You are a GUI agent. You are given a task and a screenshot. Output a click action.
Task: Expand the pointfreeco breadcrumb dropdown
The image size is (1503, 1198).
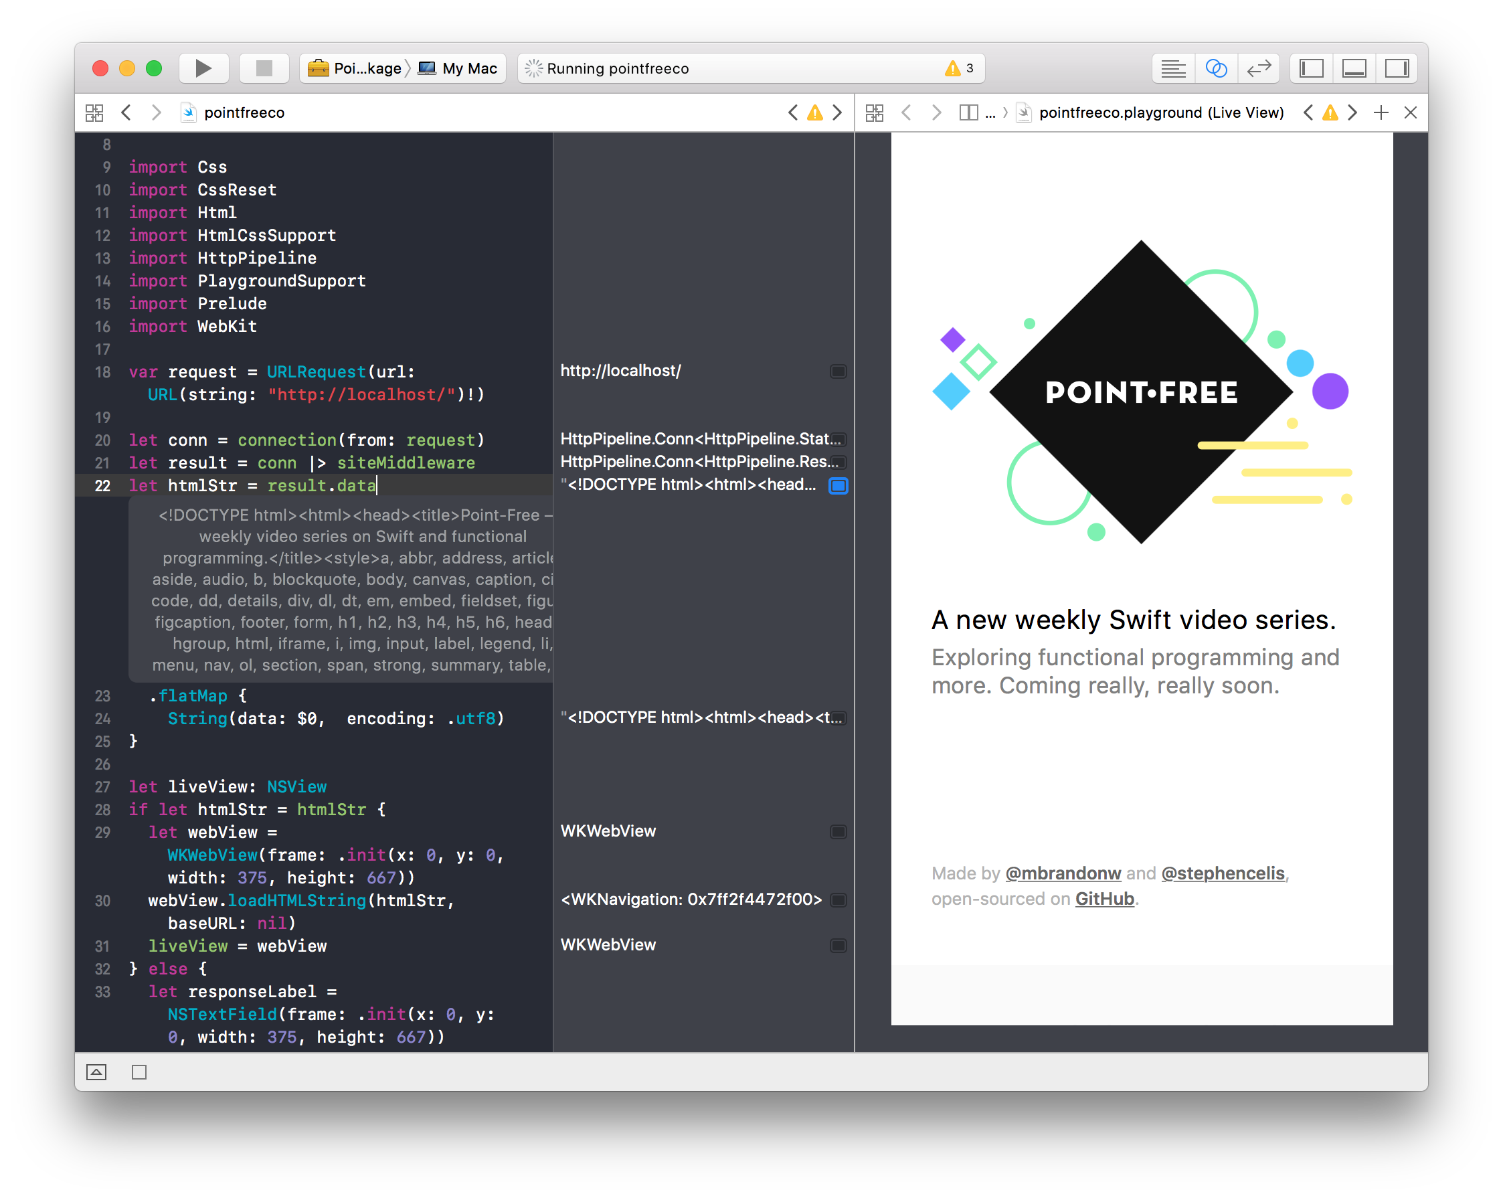tap(244, 112)
